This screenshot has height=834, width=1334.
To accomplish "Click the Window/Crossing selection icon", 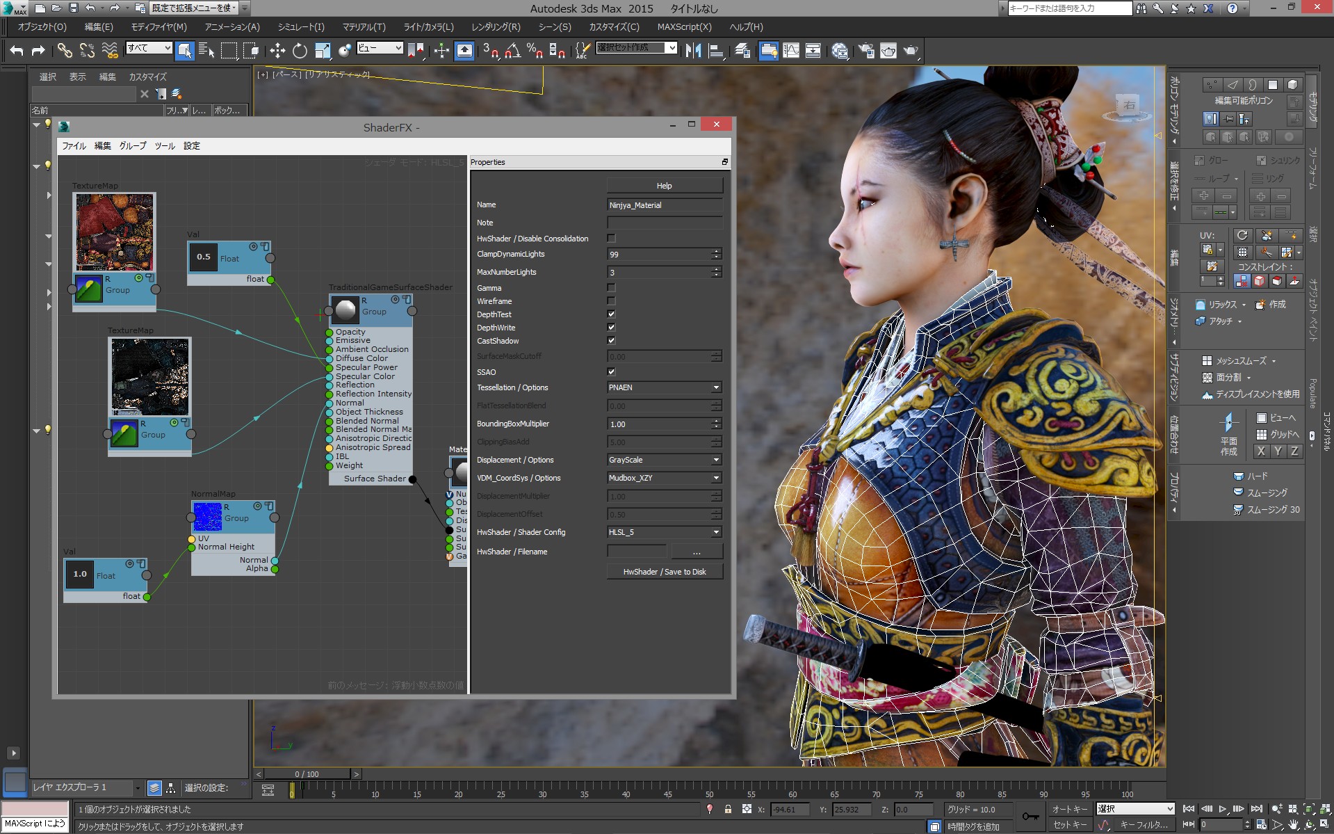I will pyautogui.click(x=252, y=50).
